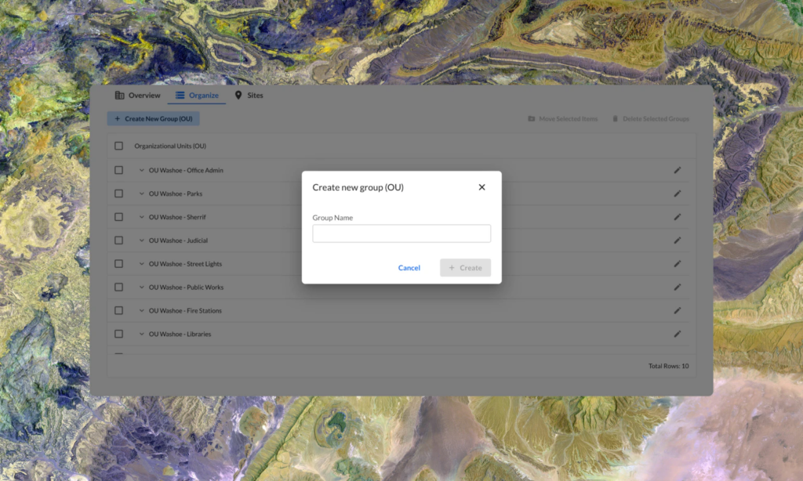Screen dimensions: 803x481
Task: Toggle the select-all checkbox in the header row
Action: point(118,146)
